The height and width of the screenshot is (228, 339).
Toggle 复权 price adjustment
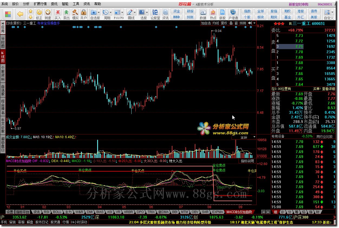[224, 23]
